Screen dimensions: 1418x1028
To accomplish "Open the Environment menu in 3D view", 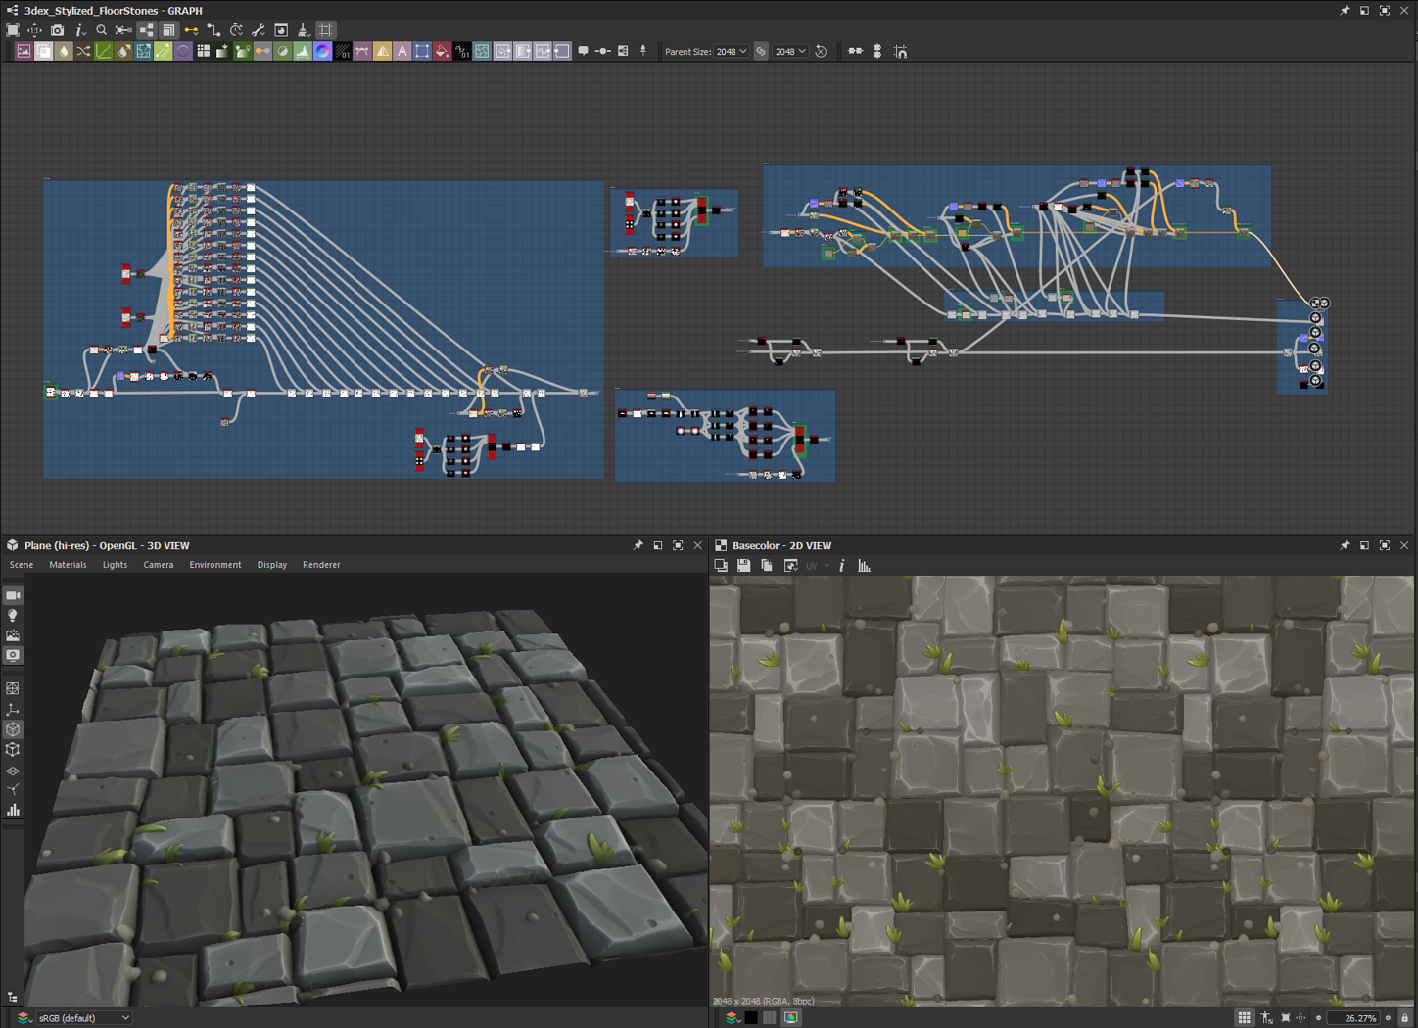I will [214, 565].
